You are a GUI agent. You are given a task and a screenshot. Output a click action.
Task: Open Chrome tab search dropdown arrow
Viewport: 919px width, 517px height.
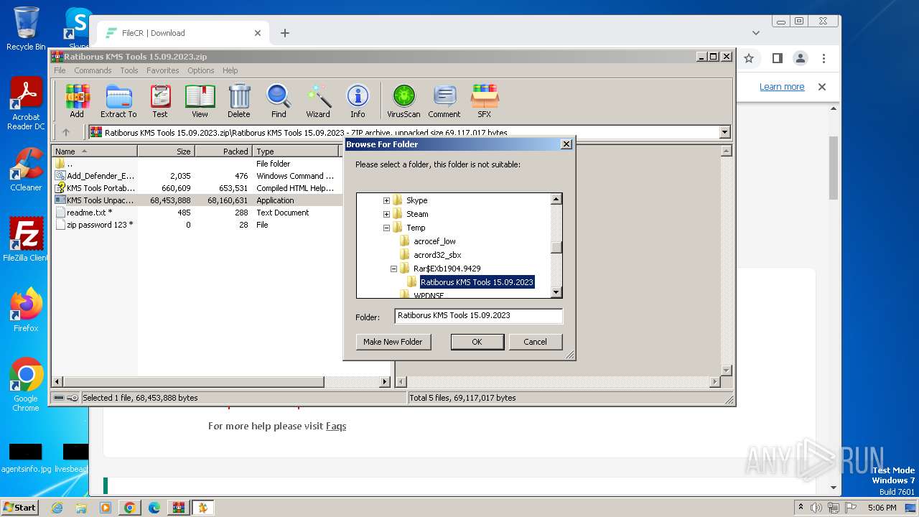(x=756, y=33)
